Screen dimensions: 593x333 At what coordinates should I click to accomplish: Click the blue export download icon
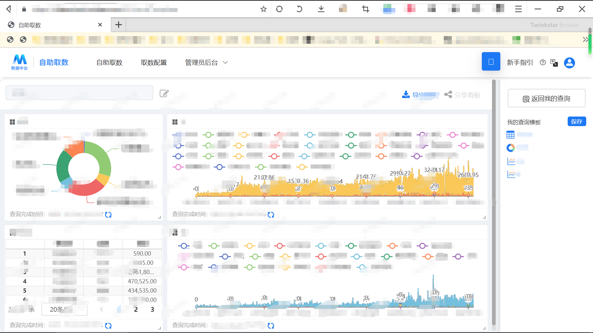[x=406, y=94]
